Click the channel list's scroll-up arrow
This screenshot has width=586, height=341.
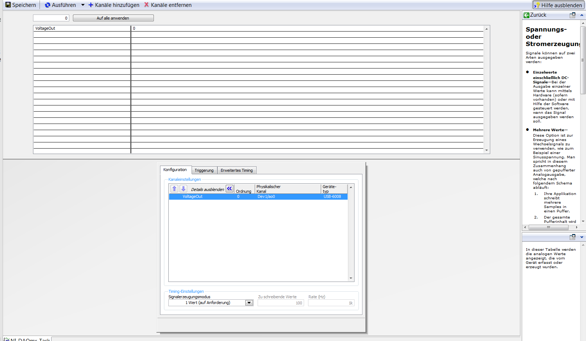(351, 187)
